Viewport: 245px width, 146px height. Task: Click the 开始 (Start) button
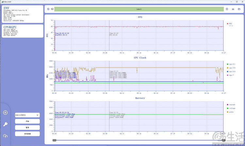click(27, 121)
